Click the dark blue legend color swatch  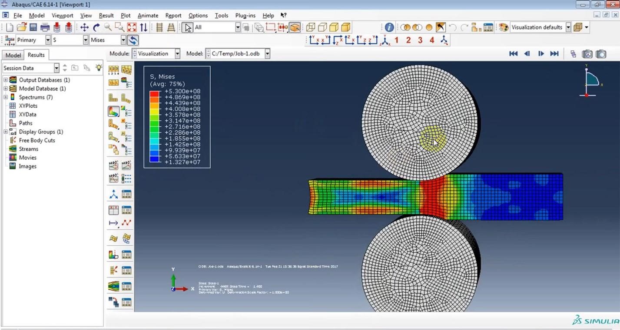click(x=154, y=159)
